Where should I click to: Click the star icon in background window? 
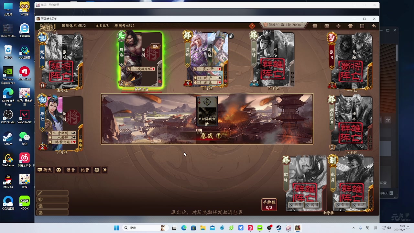click(x=388, y=120)
